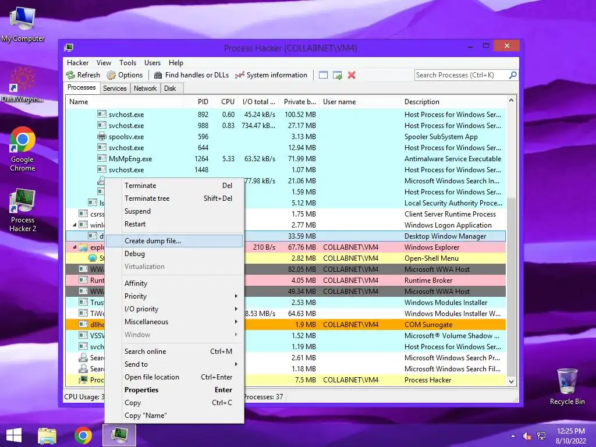The height and width of the screenshot is (447, 596).
Task: Click the find window and thread icon
Action: click(x=338, y=75)
